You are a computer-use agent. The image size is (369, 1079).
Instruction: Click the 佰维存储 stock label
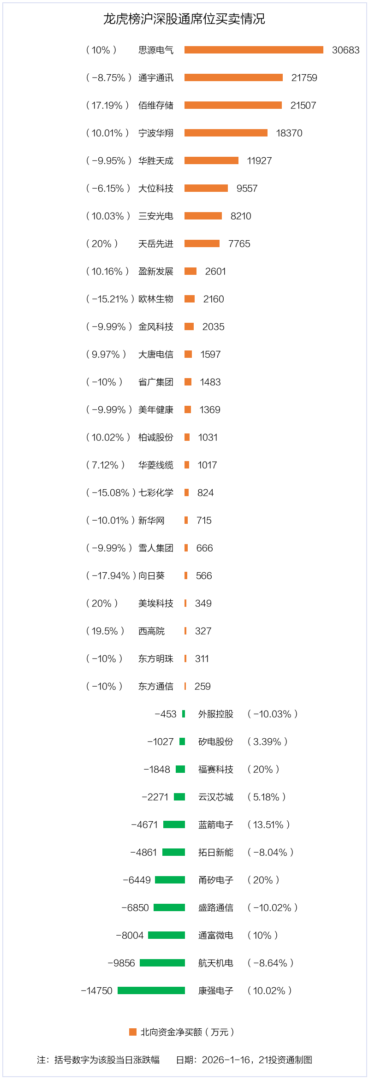point(156,106)
